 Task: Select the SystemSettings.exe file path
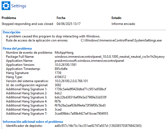[121, 40]
